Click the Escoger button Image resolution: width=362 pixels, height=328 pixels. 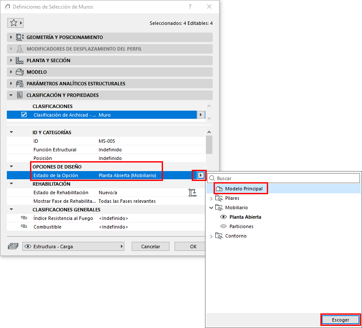[341, 320]
